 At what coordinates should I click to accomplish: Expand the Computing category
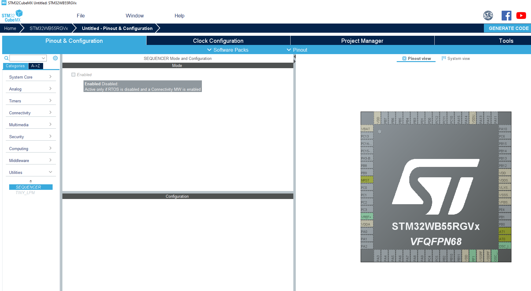pyautogui.click(x=31, y=149)
